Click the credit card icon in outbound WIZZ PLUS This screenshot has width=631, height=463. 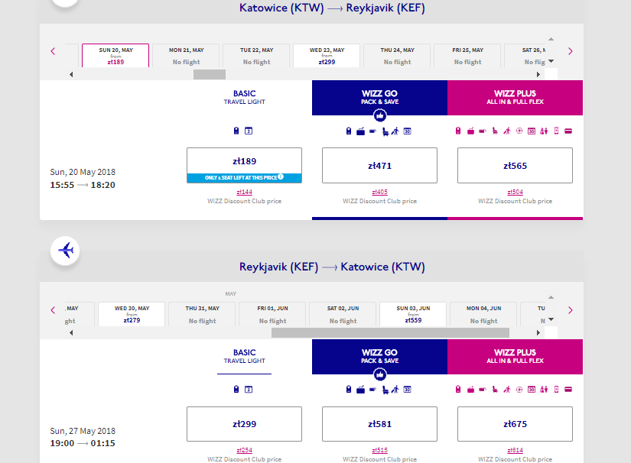tap(568, 131)
